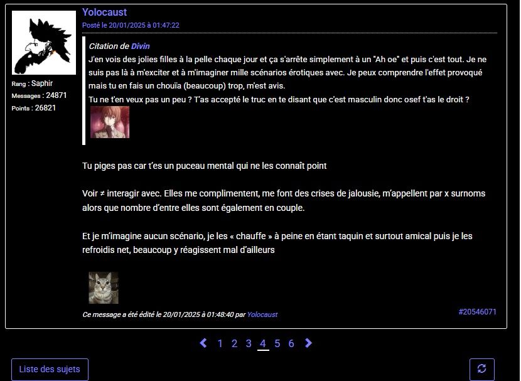Select the current page 4
This screenshot has width=521, height=381.
[263, 343]
